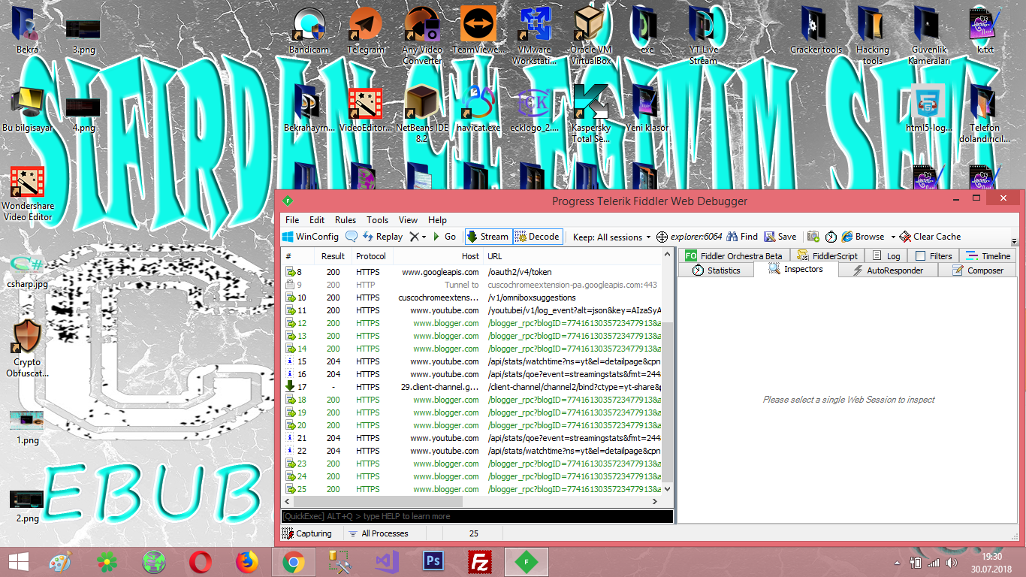Open the File menu in Fiddler
Image resolution: width=1026 pixels, height=577 pixels.
292,220
